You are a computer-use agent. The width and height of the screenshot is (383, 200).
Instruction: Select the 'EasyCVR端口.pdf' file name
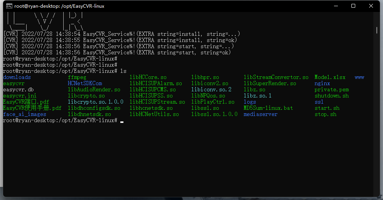[26, 102]
